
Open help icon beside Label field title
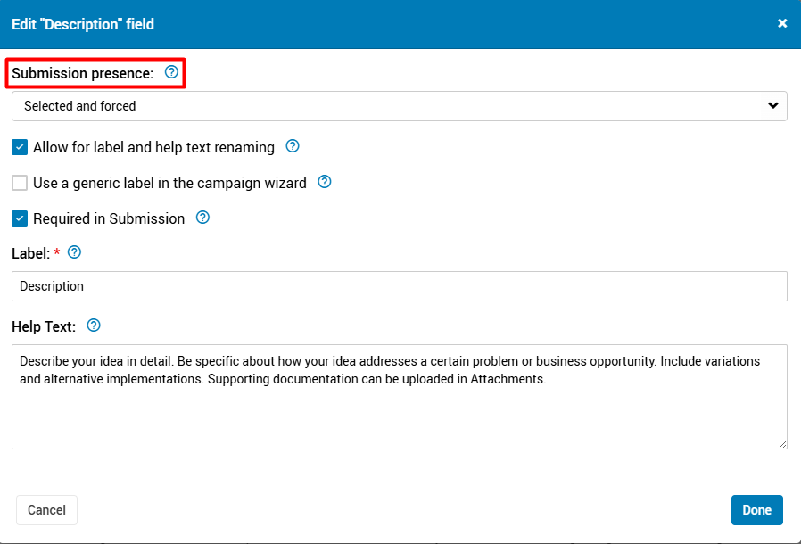click(x=75, y=252)
